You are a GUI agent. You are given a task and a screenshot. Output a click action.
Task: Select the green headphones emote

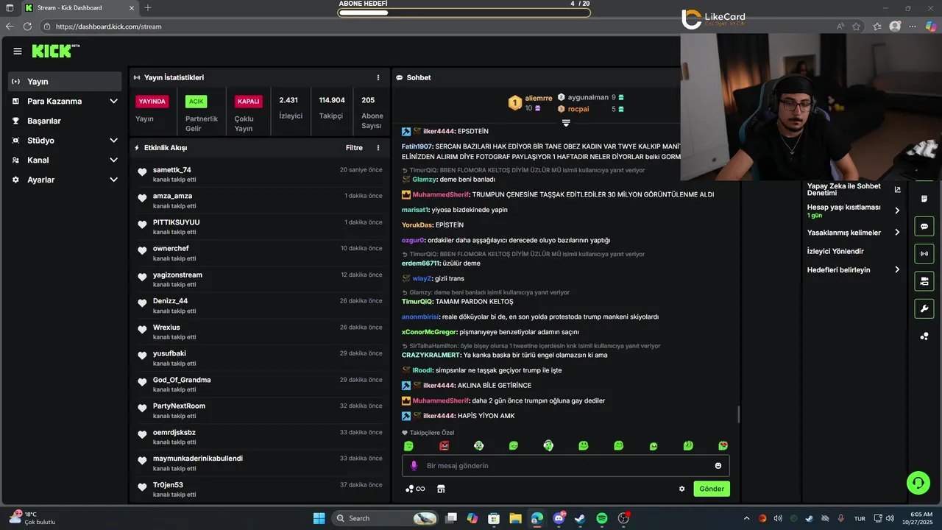click(548, 445)
